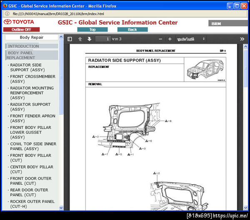
Task: Open RADIATOR SUPPORT (ASSY) link
Action: [x=30, y=107]
